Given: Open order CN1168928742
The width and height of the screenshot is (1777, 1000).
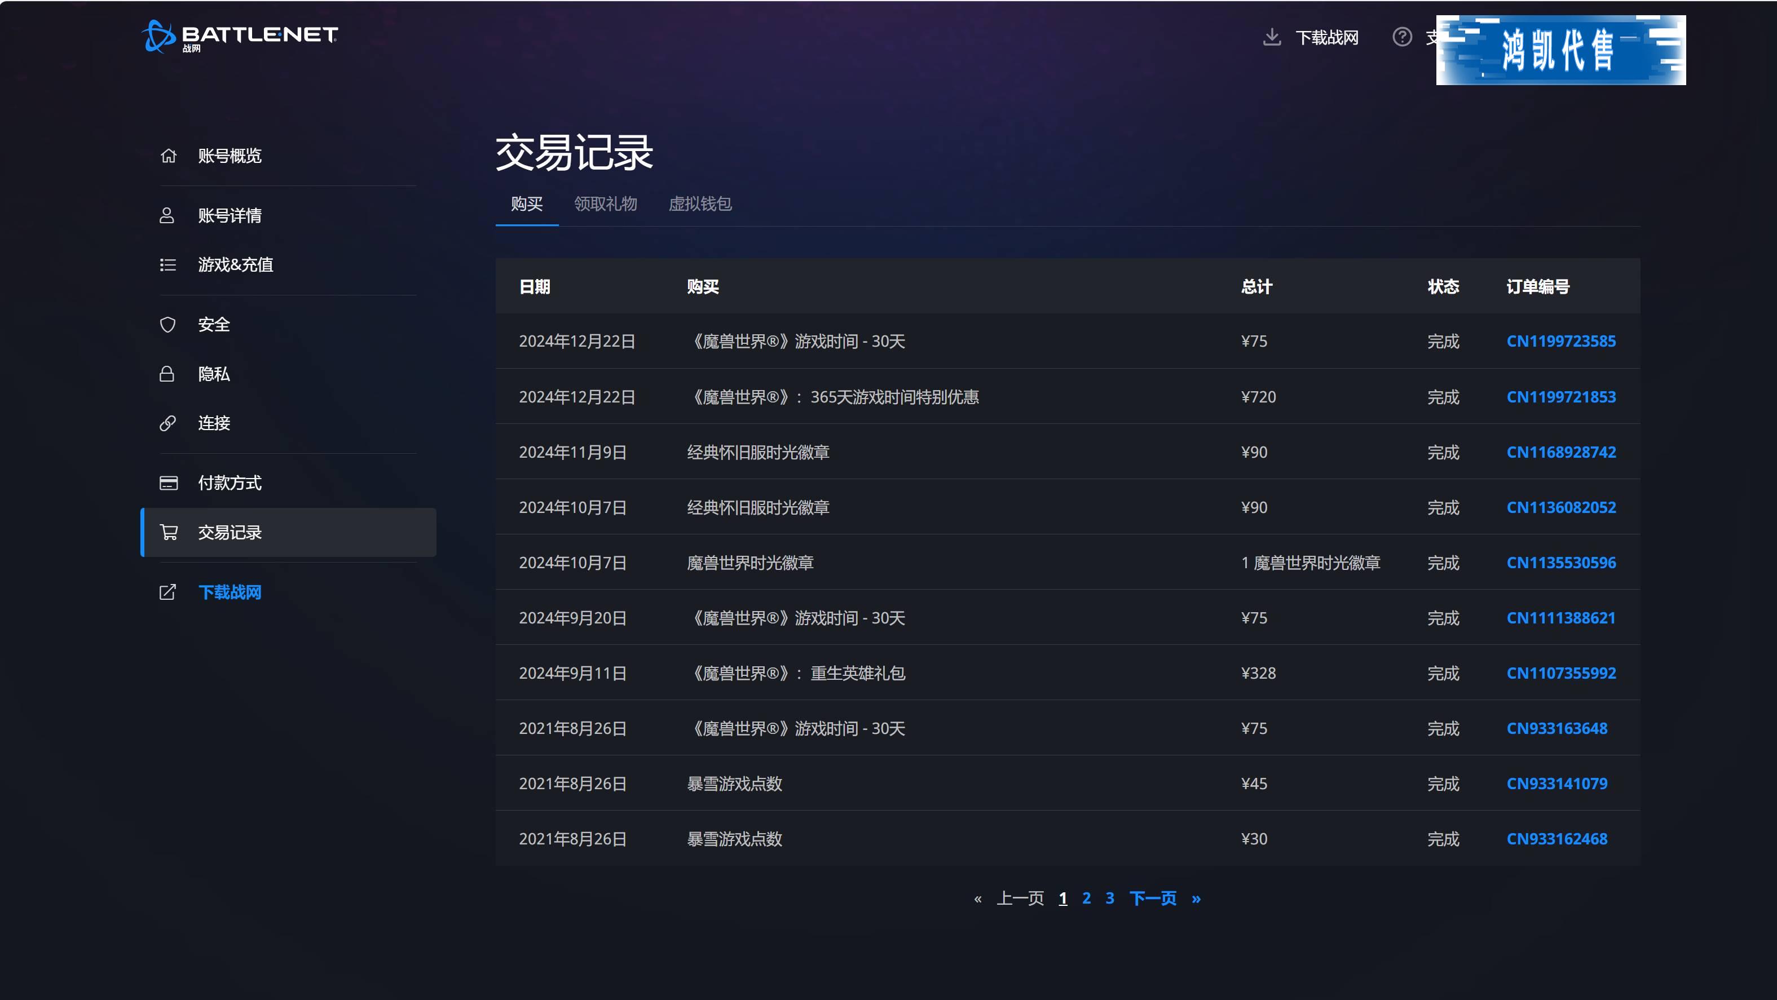Looking at the screenshot, I should coord(1561,452).
